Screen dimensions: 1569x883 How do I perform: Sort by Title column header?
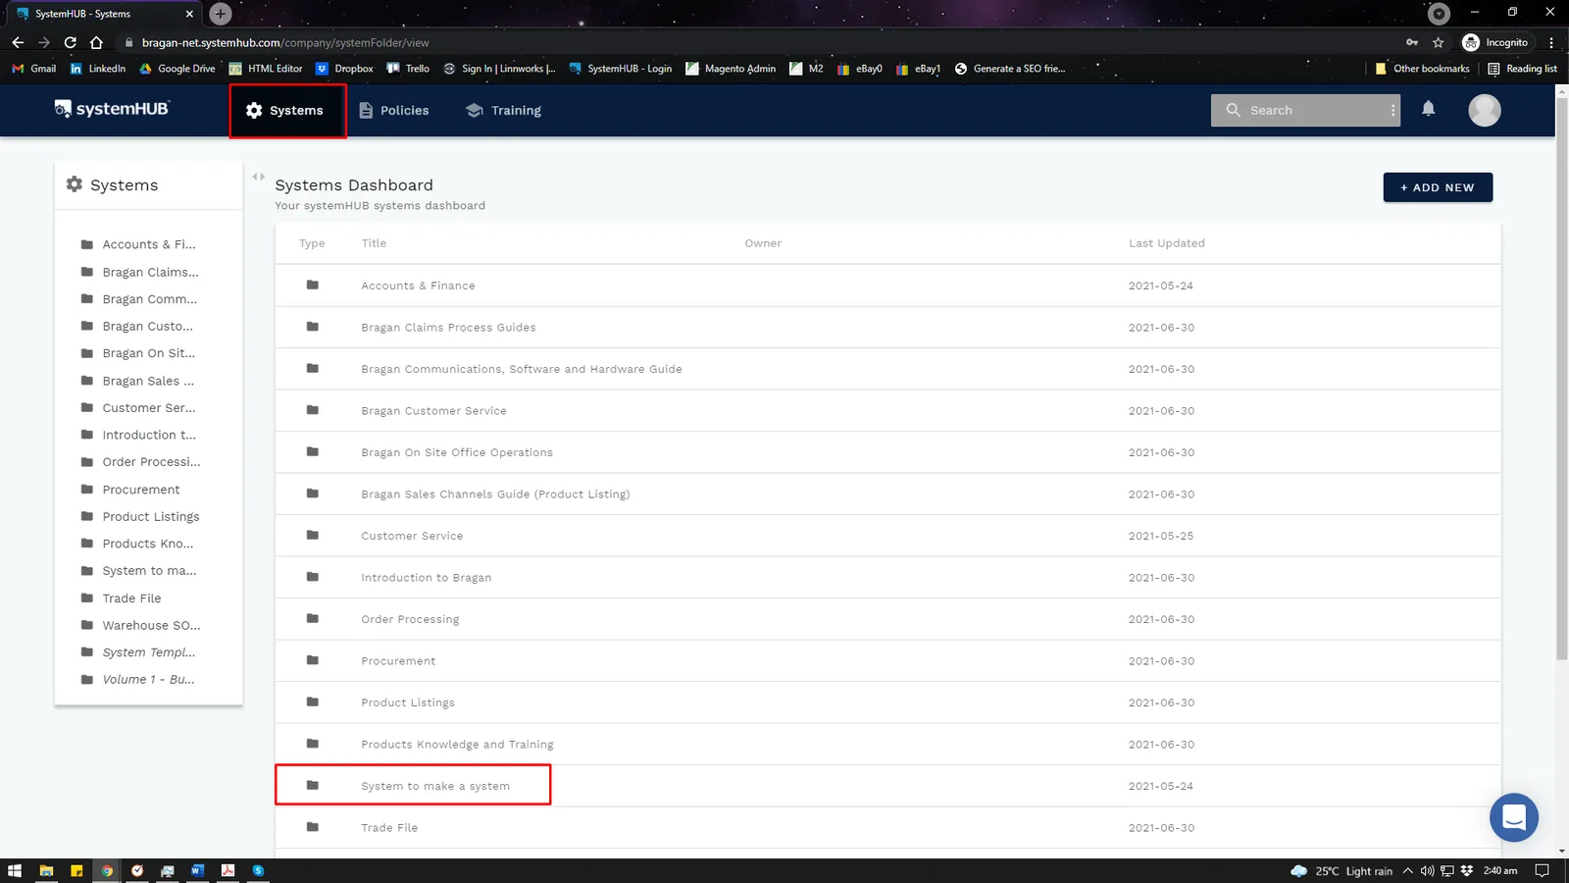(x=374, y=243)
